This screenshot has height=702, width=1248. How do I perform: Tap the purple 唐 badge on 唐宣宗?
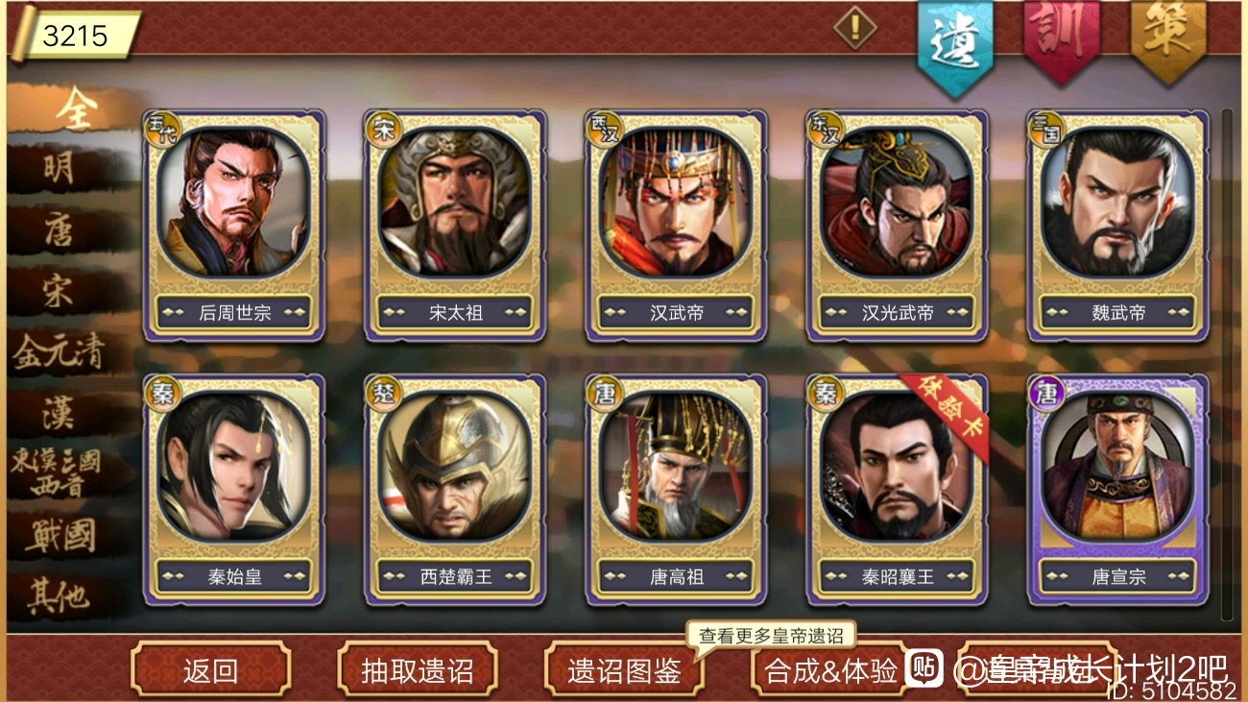click(1044, 392)
